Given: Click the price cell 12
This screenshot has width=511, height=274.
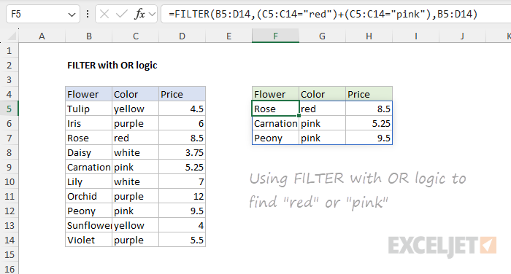Looking at the screenshot, I should pyautogui.click(x=182, y=196).
